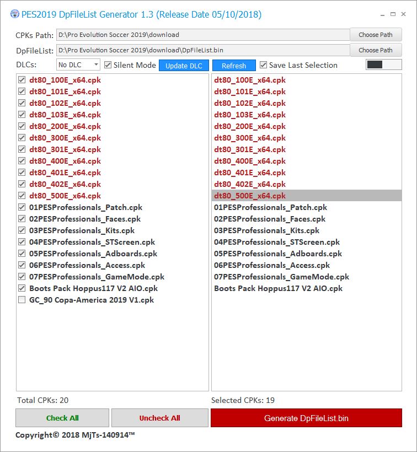Image resolution: width=417 pixels, height=452 pixels.
Task: Choose path for the DpFileList file
Action: pyautogui.click(x=376, y=50)
